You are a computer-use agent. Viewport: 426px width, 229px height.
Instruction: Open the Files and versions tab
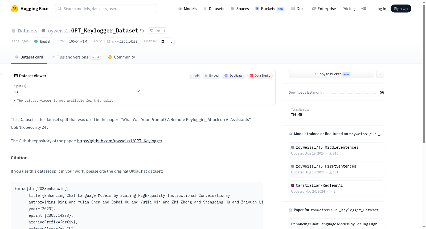coord(76,57)
